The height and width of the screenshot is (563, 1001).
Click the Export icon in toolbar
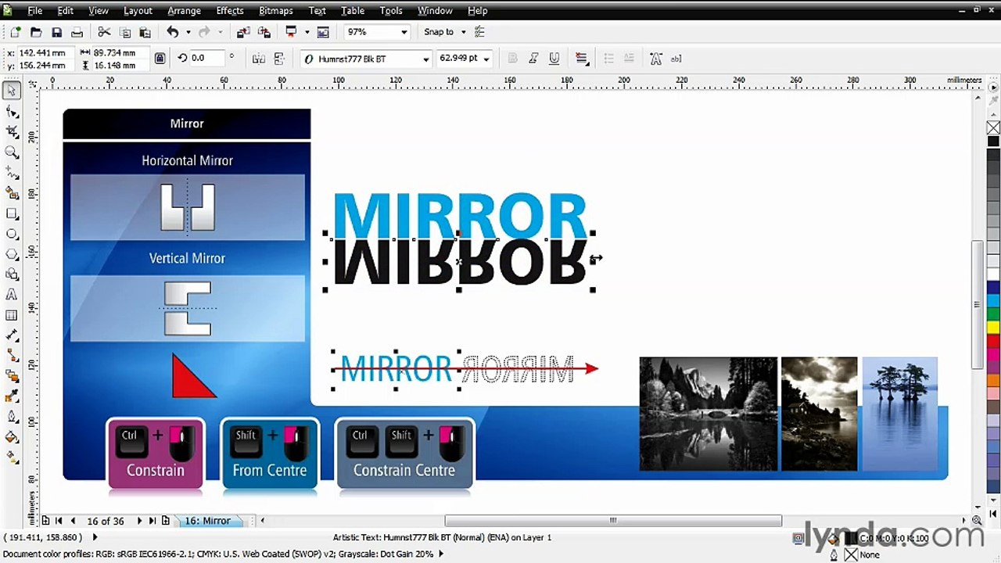[x=264, y=32]
